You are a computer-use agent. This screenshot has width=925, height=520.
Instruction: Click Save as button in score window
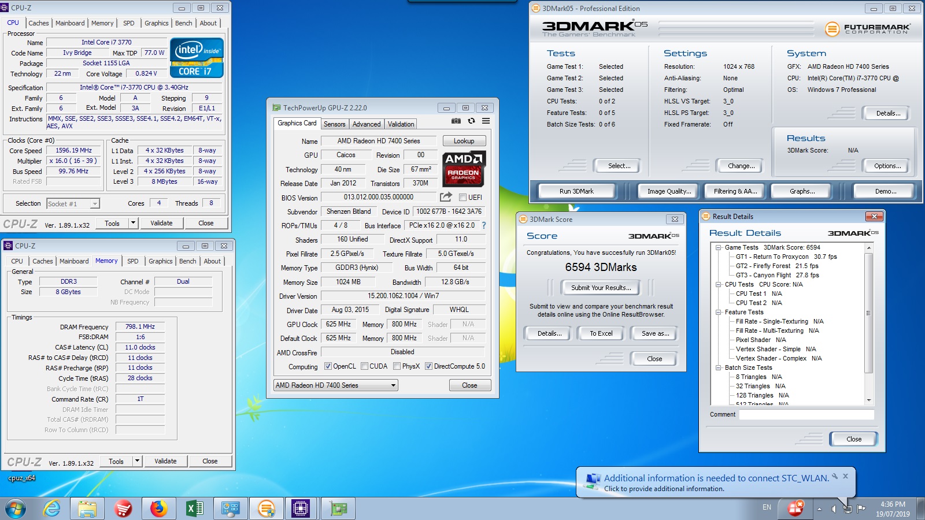tap(656, 333)
